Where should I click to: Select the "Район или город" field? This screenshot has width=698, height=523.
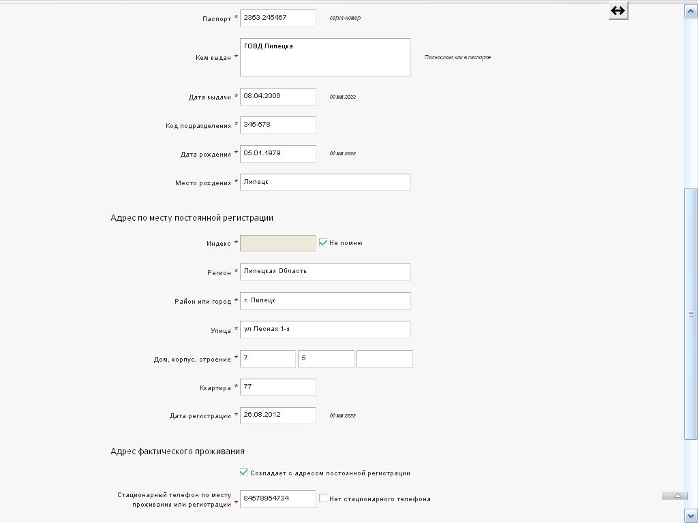click(325, 301)
